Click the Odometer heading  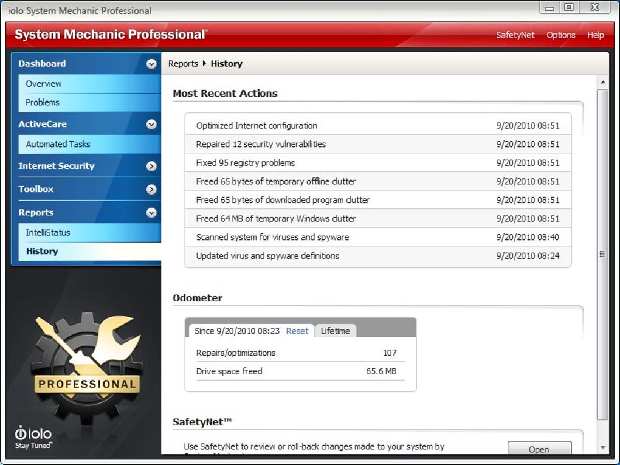198,298
